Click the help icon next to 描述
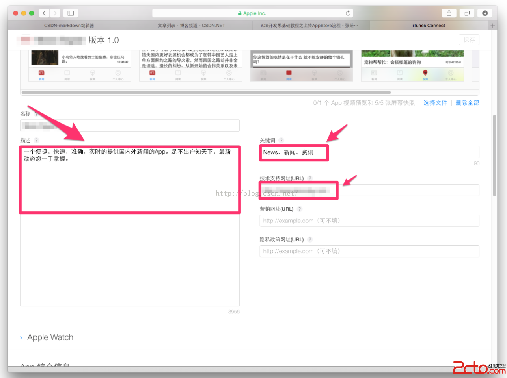This screenshot has width=507, height=378. point(36,140)
